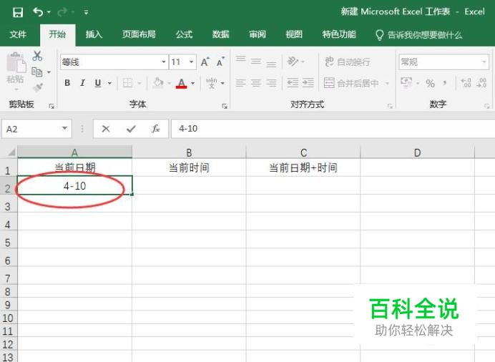Screen dimensions: 495x362
Task: Click the Middle Align icon
Action: [x=256, y=62]
